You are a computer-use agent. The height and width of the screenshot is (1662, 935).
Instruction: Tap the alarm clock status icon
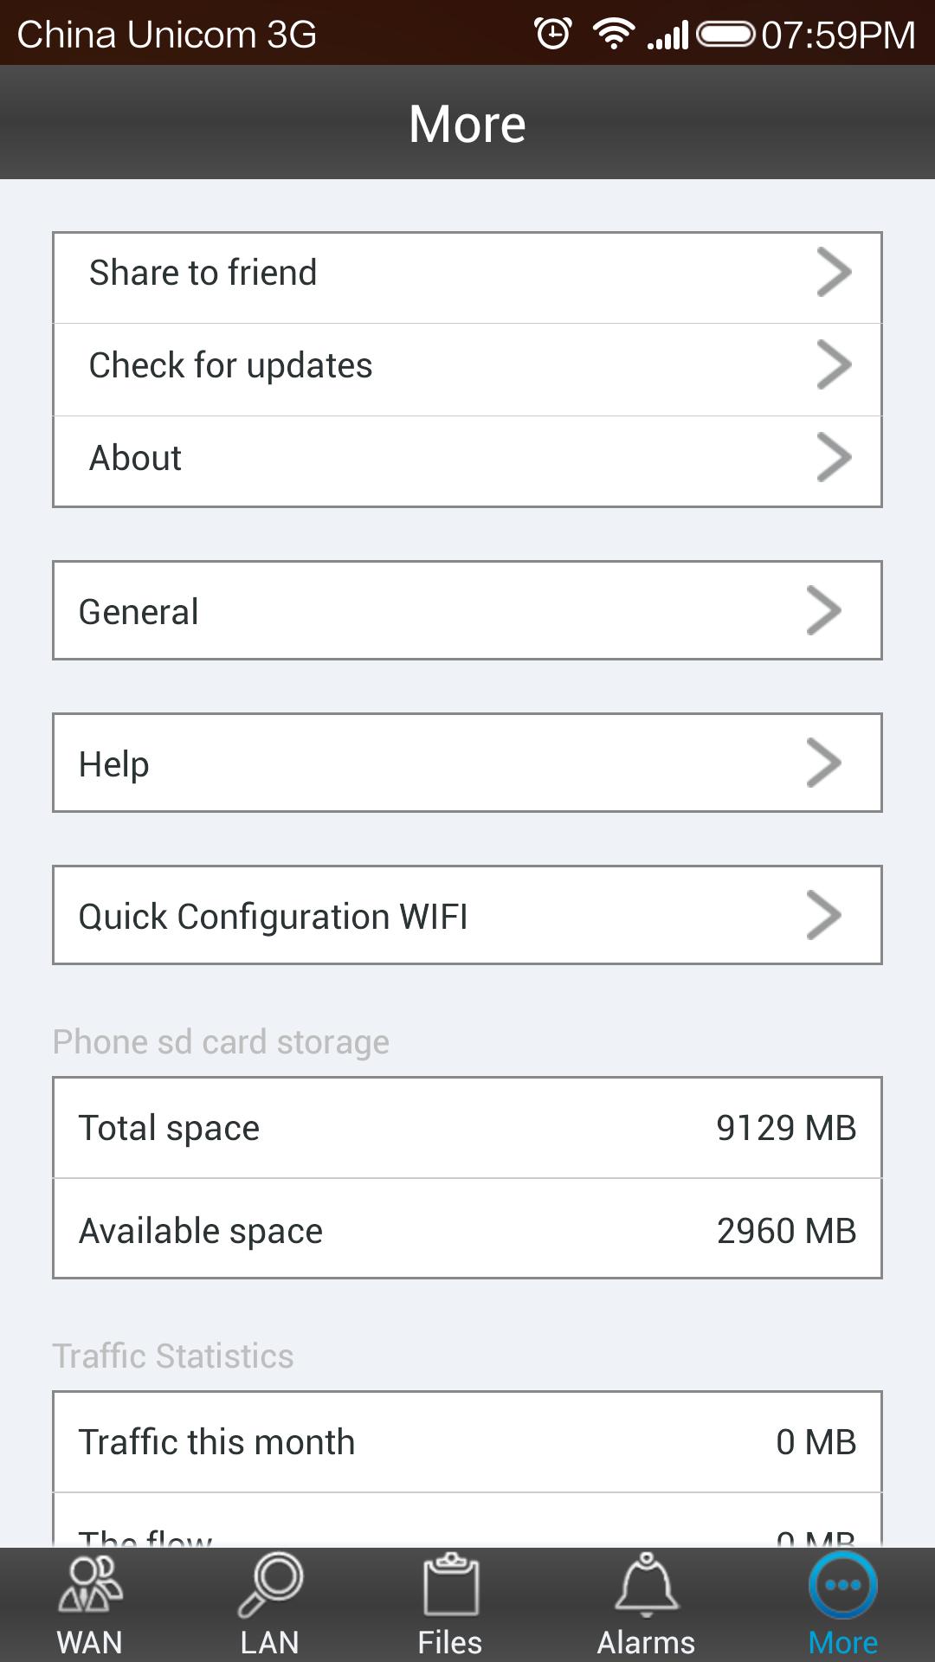pos(553,34)
